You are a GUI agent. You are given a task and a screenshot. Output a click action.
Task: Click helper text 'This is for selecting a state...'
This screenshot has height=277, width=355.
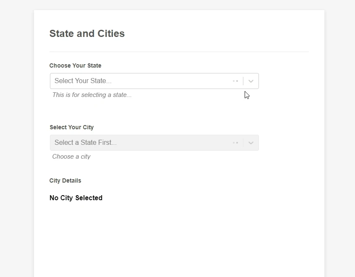pos(92,95)
